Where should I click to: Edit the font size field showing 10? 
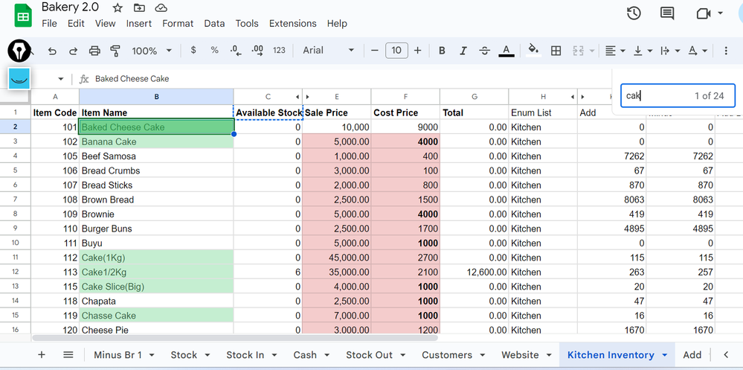(x=396, y=51)
